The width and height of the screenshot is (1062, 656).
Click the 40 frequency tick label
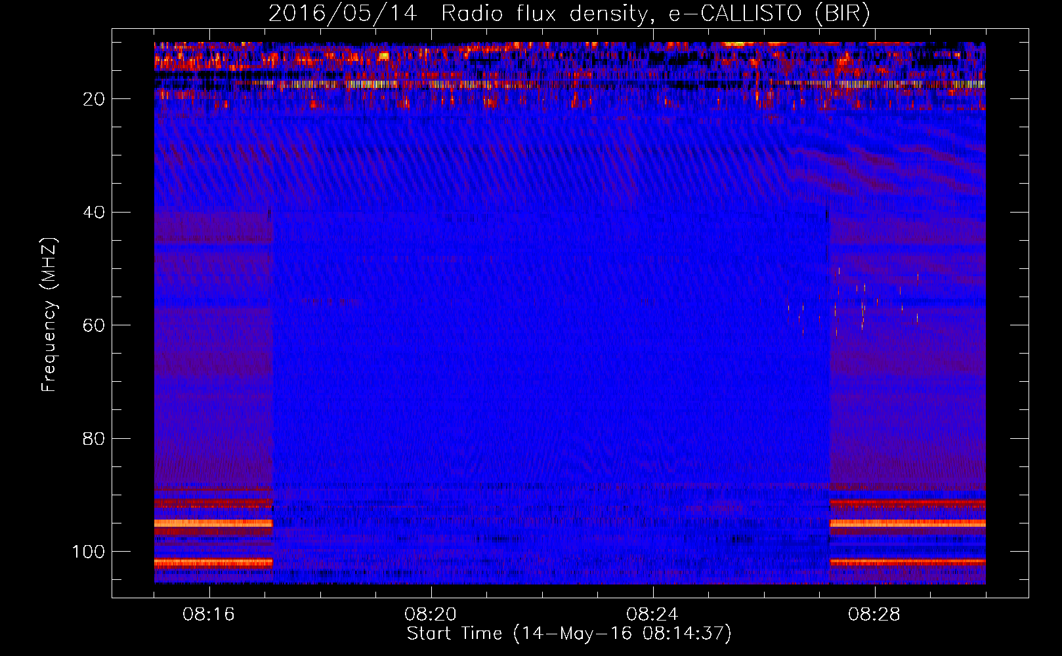pos(95,213)
